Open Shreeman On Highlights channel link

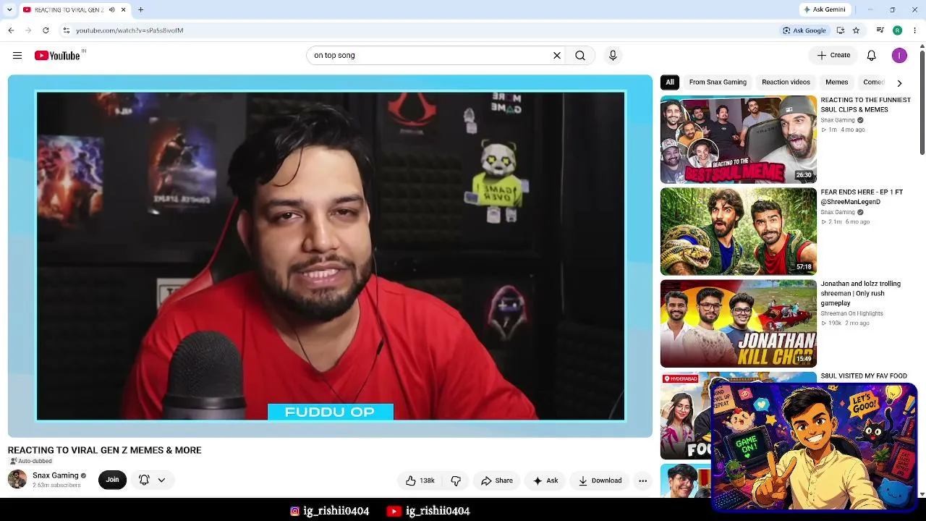click(x=851, y=314)
